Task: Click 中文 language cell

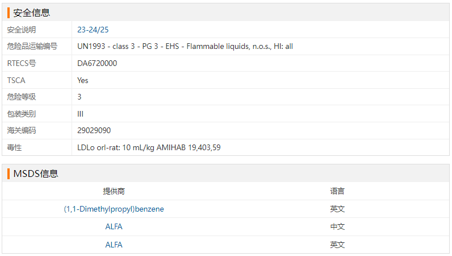Action: [337, 226]
